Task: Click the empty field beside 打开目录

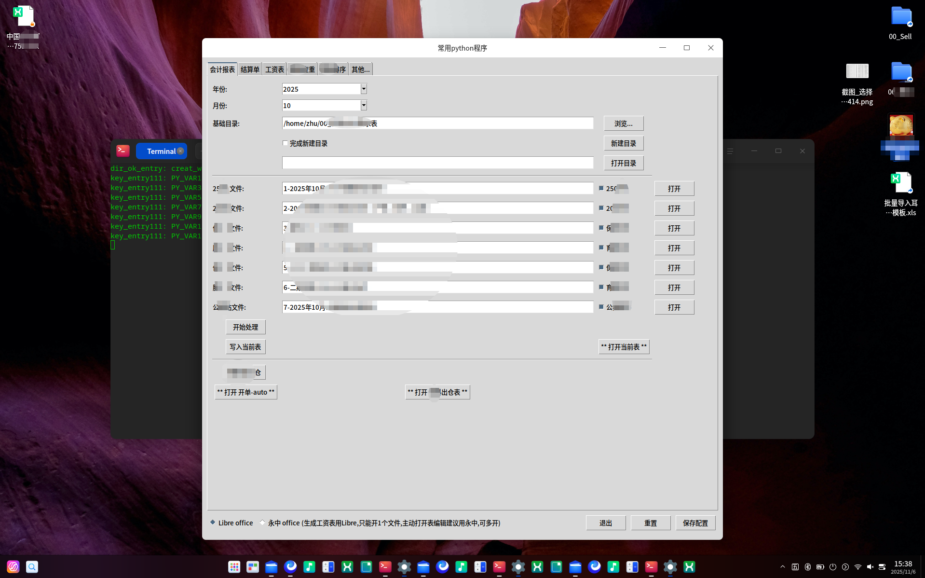Action: [438, 163]
